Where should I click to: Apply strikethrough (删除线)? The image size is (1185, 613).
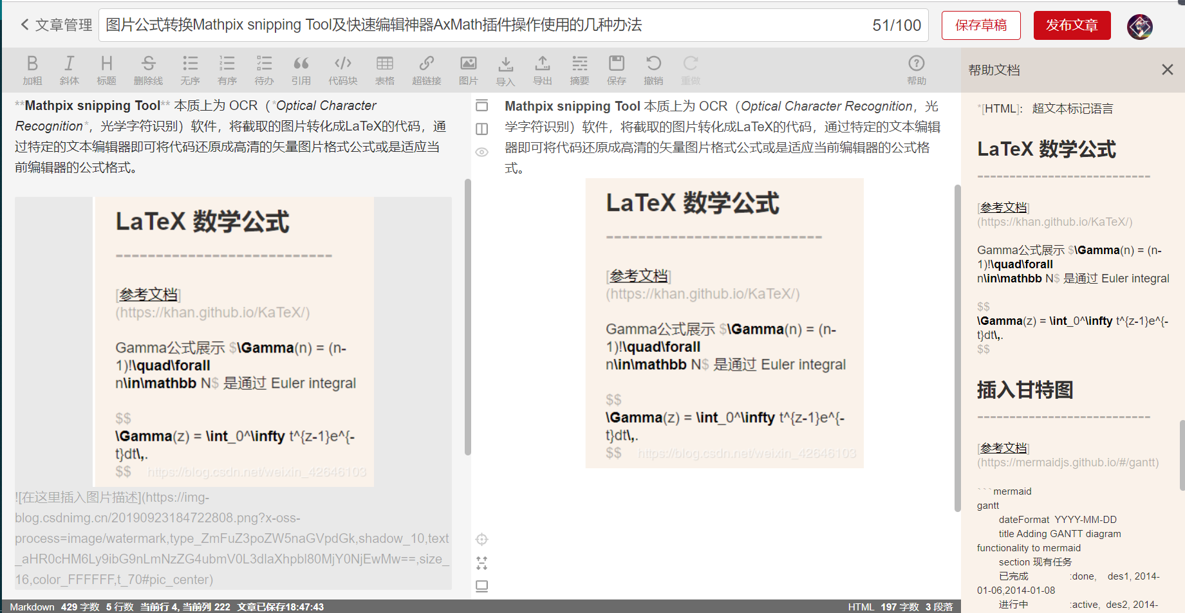coord(148,69)
